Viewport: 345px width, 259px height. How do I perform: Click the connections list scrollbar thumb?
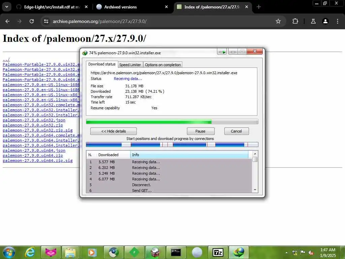[x=255, y=160]
